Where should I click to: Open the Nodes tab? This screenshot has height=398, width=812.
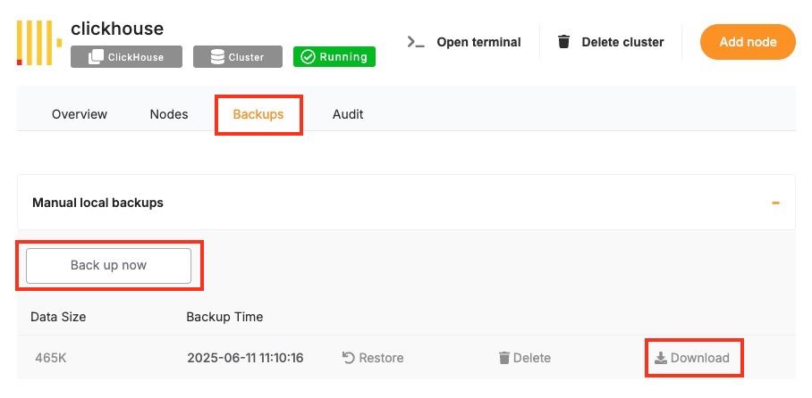pos(169,114)
